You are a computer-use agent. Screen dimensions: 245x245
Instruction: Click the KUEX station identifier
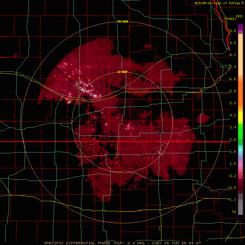[x=157, y=243]
